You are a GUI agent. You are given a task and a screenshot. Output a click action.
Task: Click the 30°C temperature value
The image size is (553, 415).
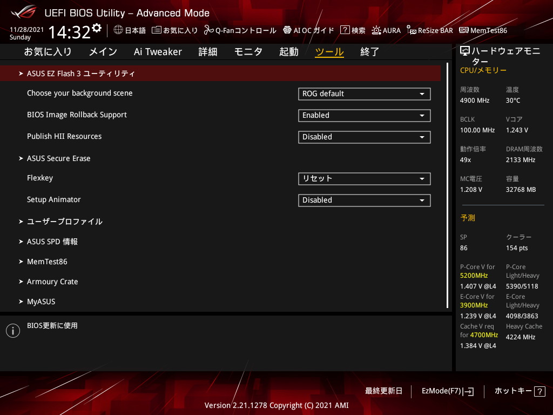pos(513,101)
